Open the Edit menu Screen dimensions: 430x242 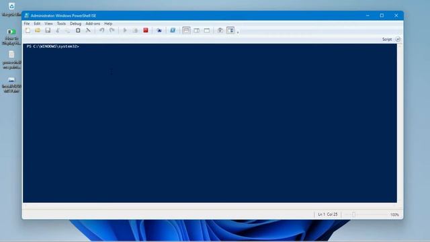[37, 24]
